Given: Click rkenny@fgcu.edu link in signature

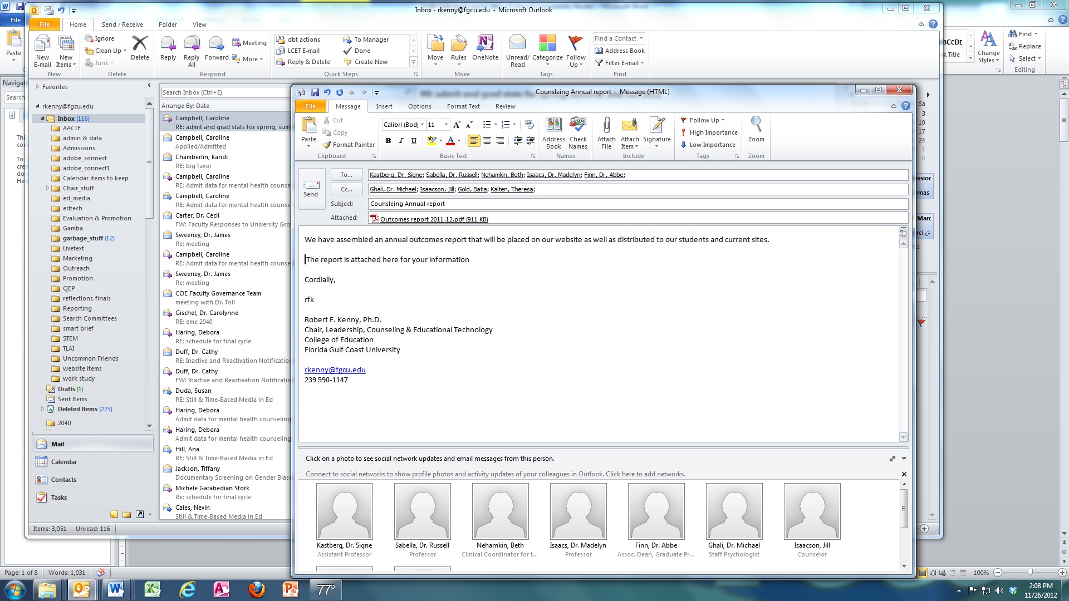Looking at the screenshot, I should point(335,370).
